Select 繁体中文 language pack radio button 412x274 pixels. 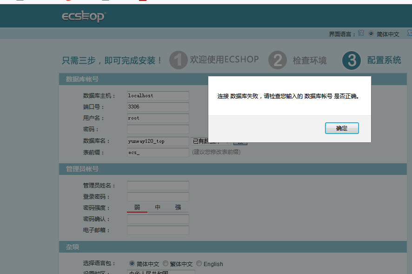pyautogui.click(x=166, y=263)
